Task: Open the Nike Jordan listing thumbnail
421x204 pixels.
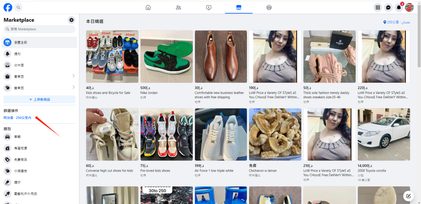Action: click(166, 57)
